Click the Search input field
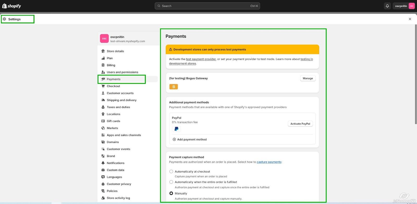417x204 pixels. tap(207, 6)
